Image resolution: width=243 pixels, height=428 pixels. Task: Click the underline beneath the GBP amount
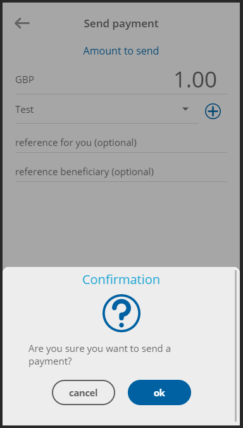point(121,94)
